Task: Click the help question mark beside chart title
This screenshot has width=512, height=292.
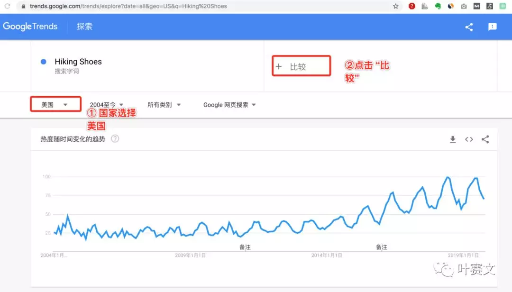Action: 114,139
